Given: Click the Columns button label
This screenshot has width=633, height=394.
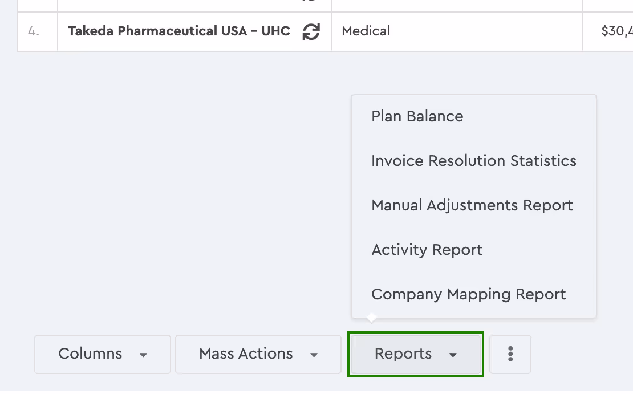Looking at the screenshot, I should point(91,354).
